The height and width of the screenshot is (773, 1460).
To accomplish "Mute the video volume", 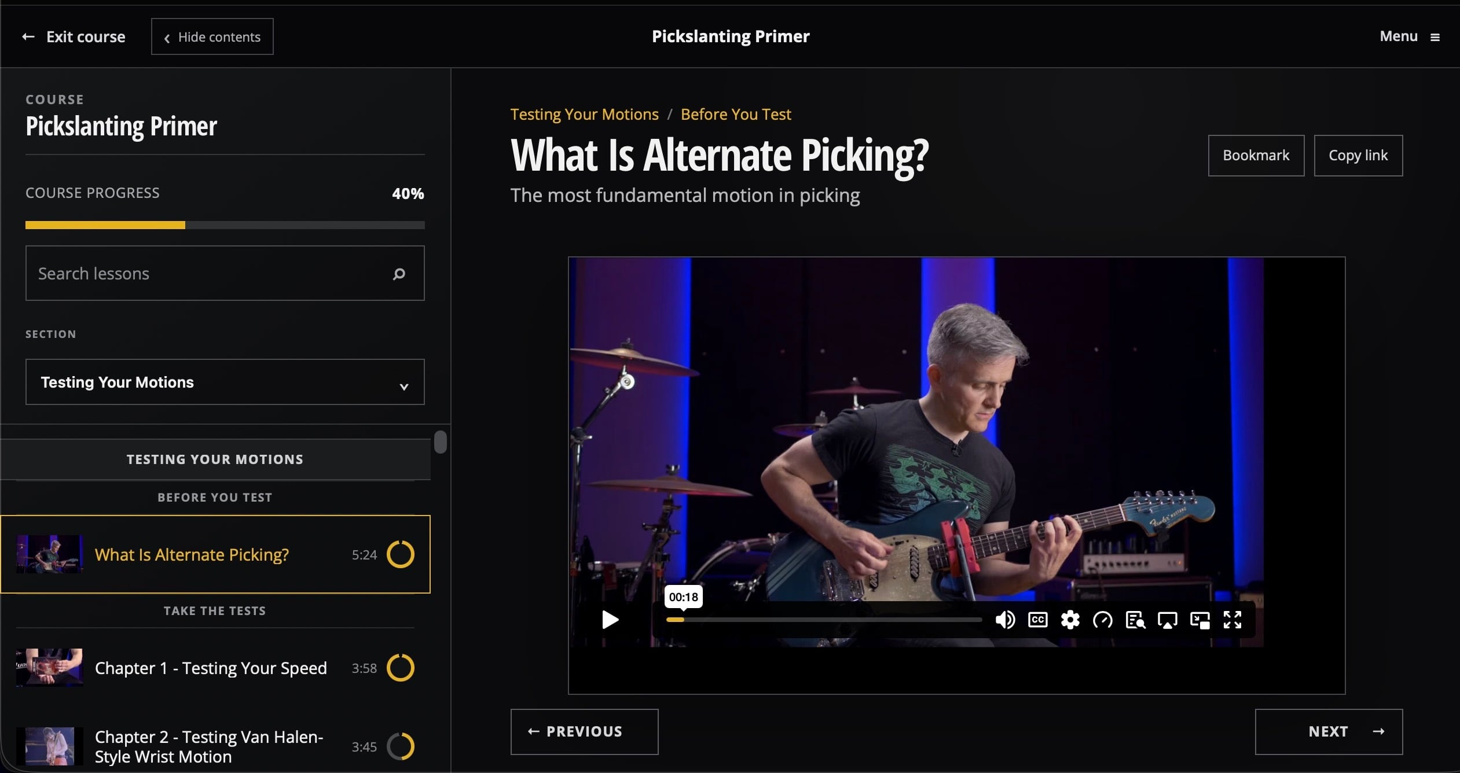I will pos(1005,620).
